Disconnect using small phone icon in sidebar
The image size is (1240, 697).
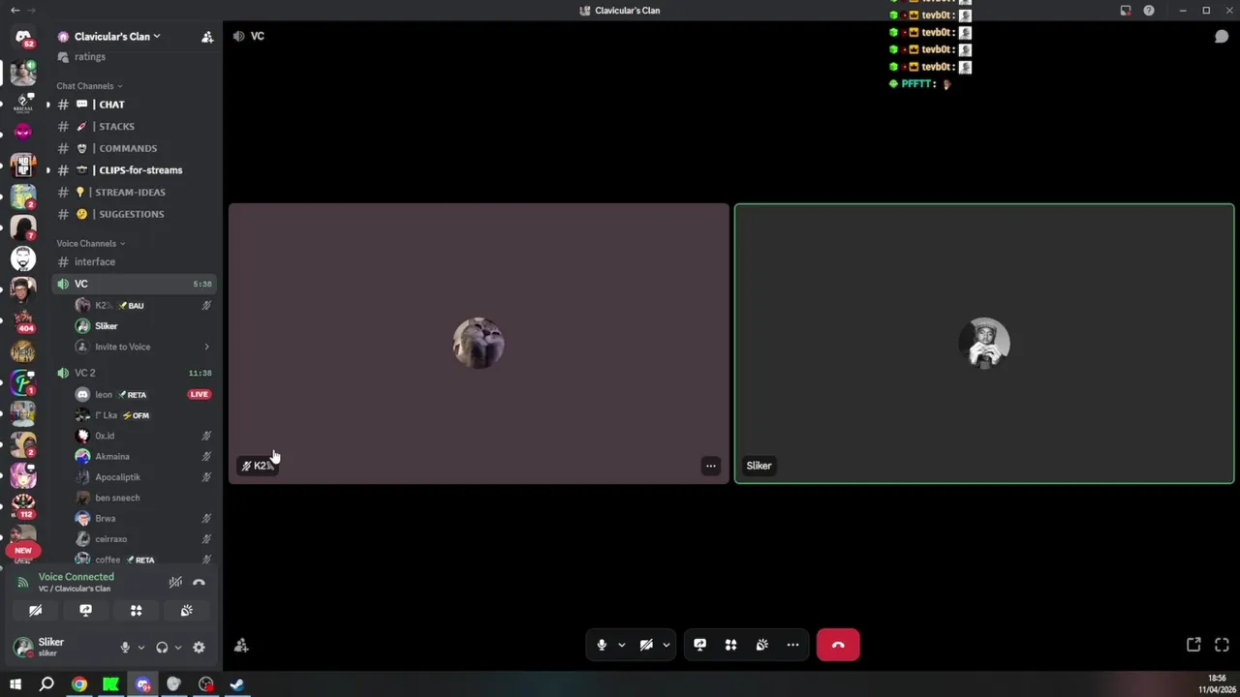tap(199, 582)
